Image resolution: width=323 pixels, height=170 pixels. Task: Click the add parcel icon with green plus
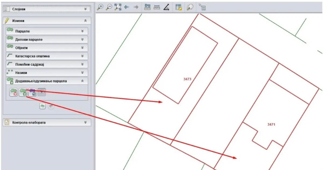point(23,92)
